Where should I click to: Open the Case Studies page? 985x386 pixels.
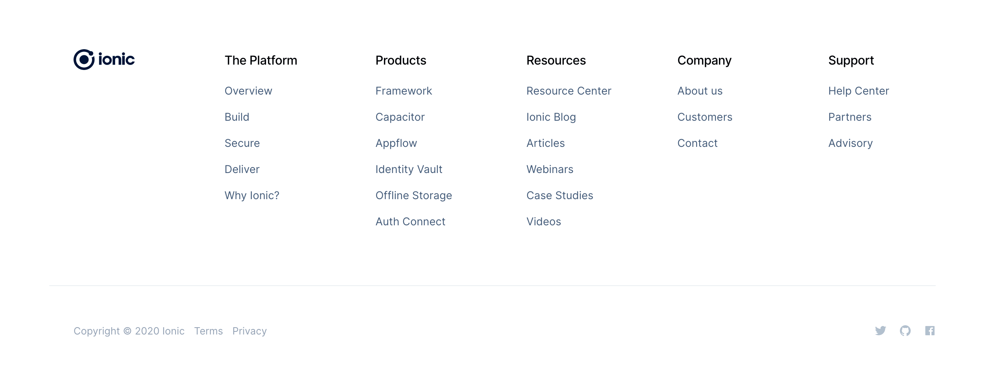[560, 195]
